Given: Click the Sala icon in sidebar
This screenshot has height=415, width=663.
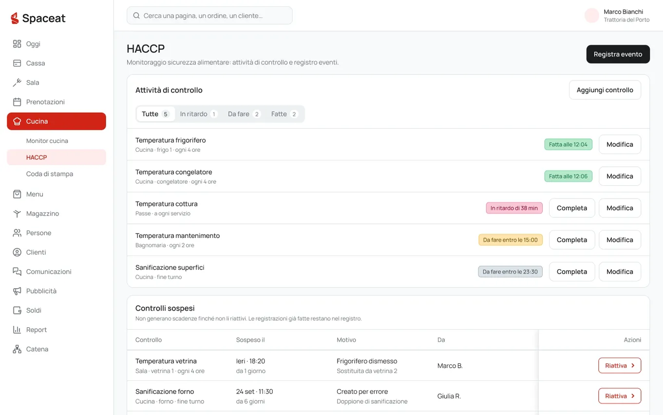Looking at the screenshot, I should pos(17,82).
